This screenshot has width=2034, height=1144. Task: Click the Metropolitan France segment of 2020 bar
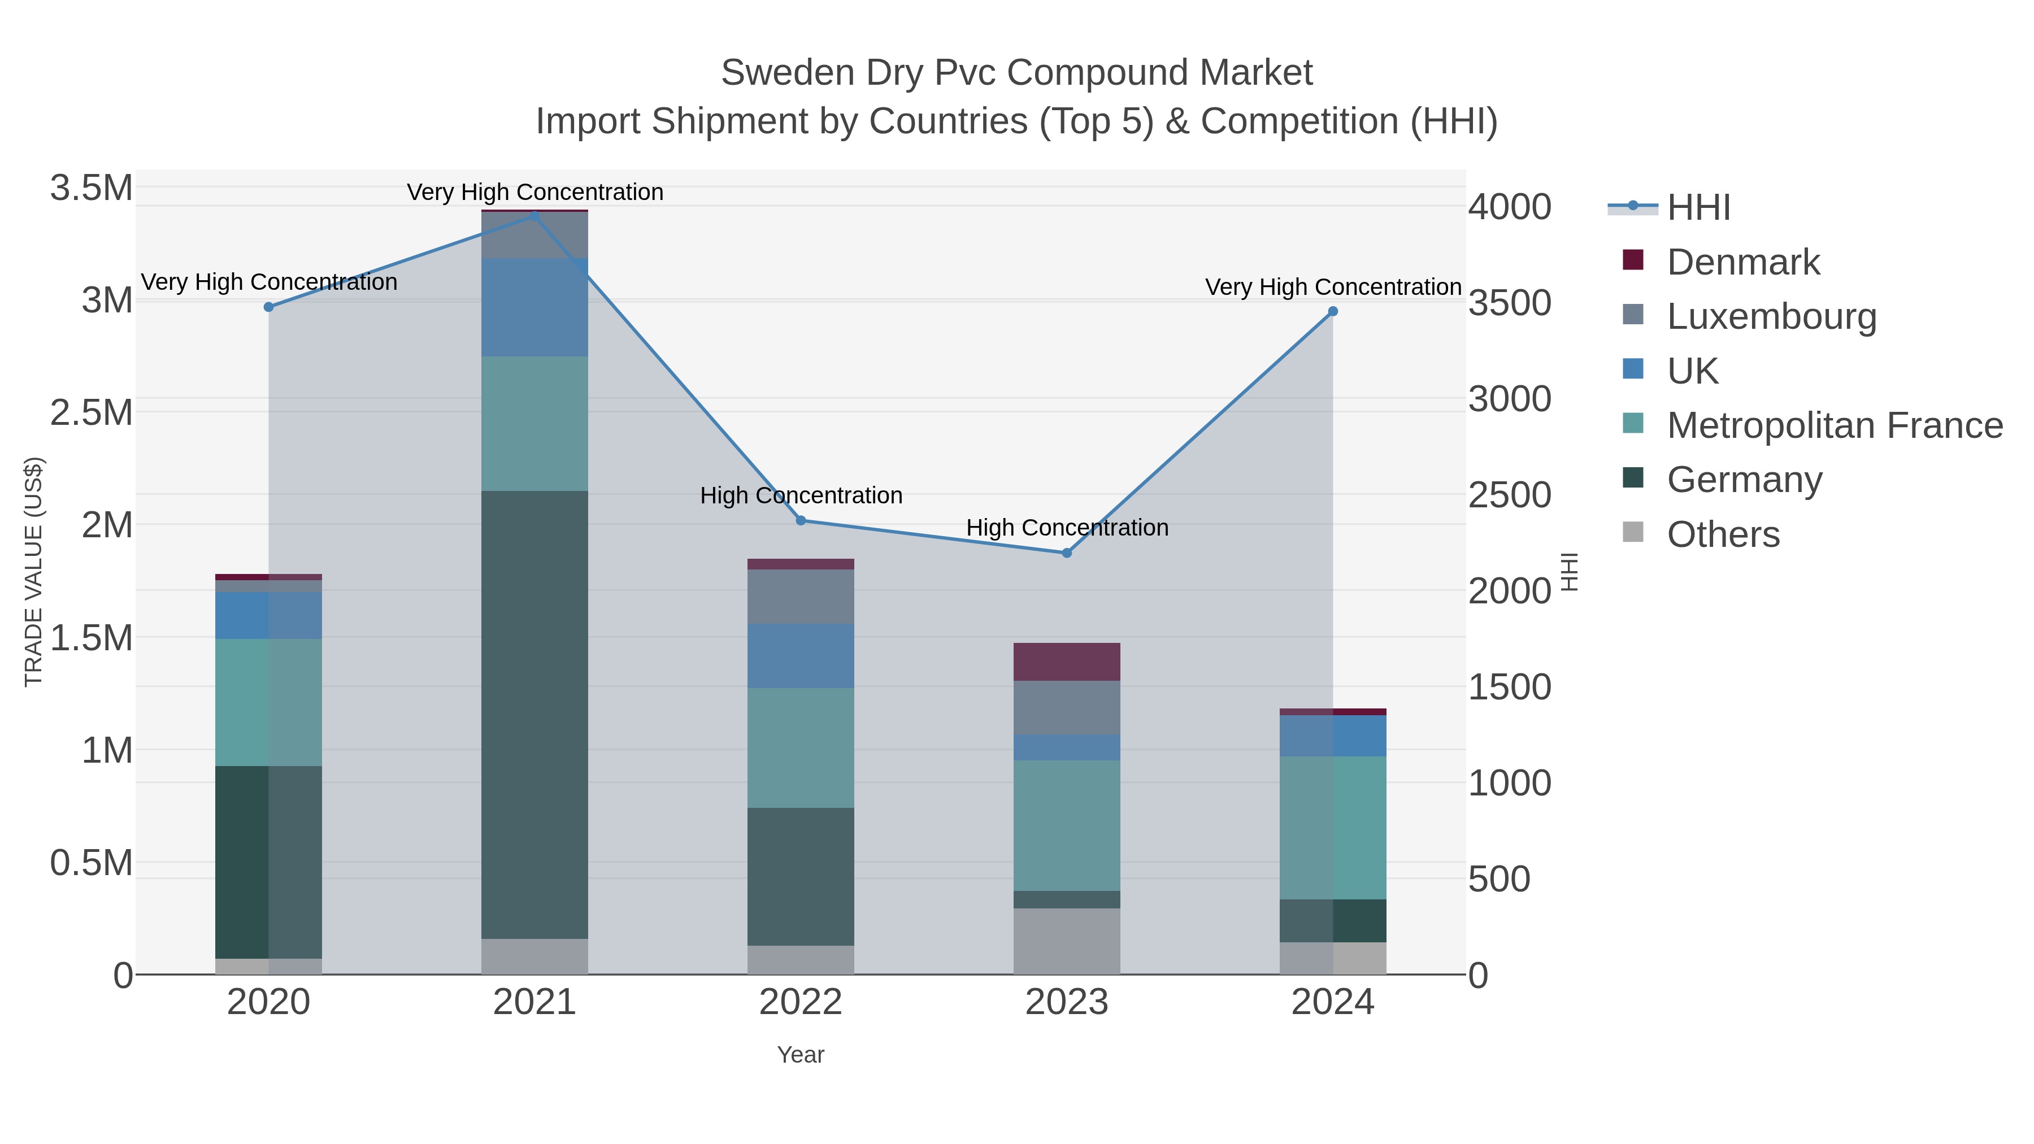coord(268,702)
